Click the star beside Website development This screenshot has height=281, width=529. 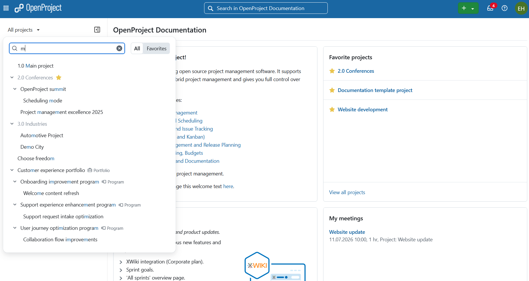tap(332, 109)
